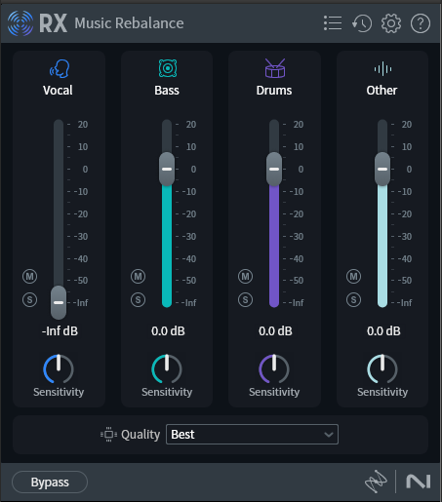Click the Drums channel label
The image size is (442, 502).
tap(274, 91)
